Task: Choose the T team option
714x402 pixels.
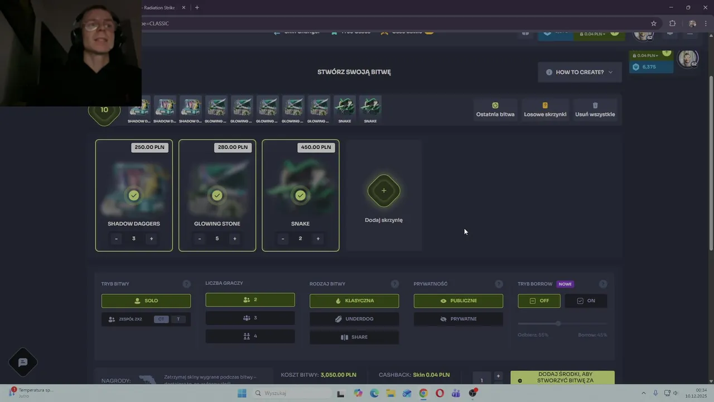Action: tap(178, 319)
